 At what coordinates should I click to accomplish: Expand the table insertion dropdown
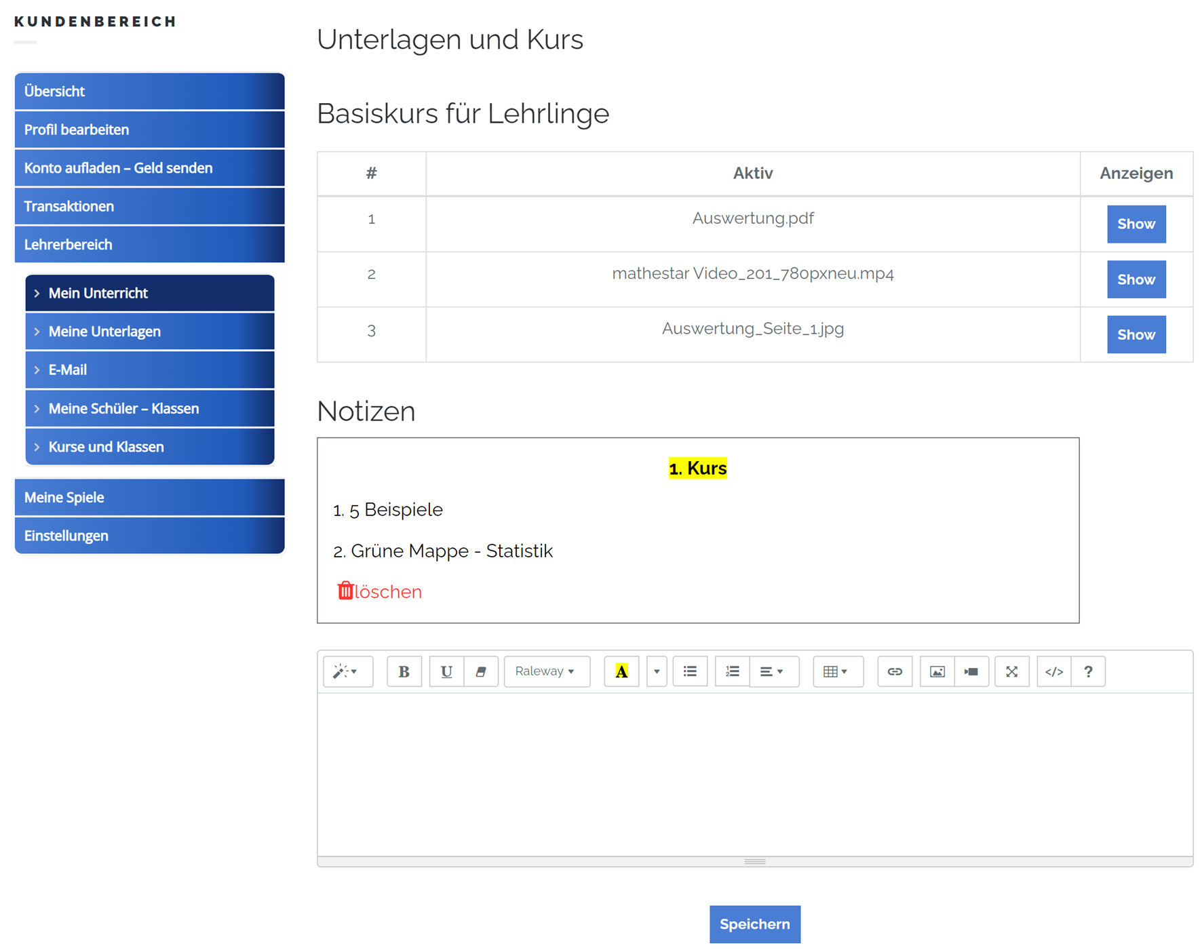(x=837, y=671)
